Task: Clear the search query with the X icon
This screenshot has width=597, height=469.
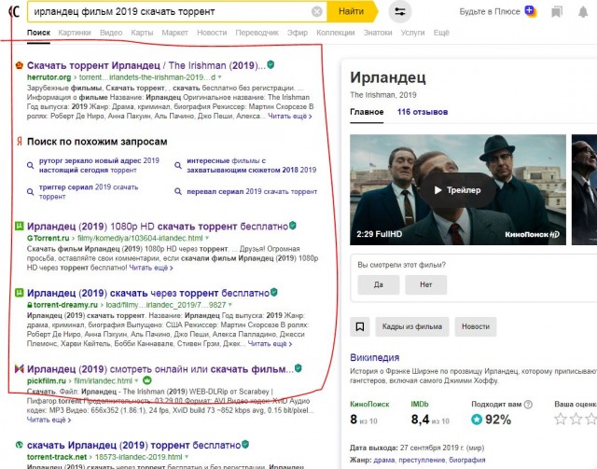Action: [316, 12]
